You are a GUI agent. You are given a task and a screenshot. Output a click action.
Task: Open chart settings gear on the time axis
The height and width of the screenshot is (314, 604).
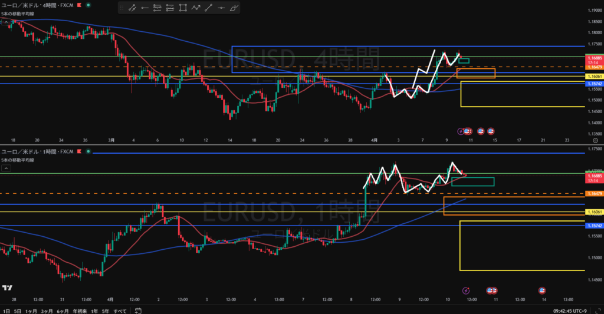(595, 141)
